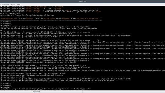Viewport: 165px width, 93px height.
Task: Click the typed logrobot command on last prompt
Action: [x=51, y=89]
